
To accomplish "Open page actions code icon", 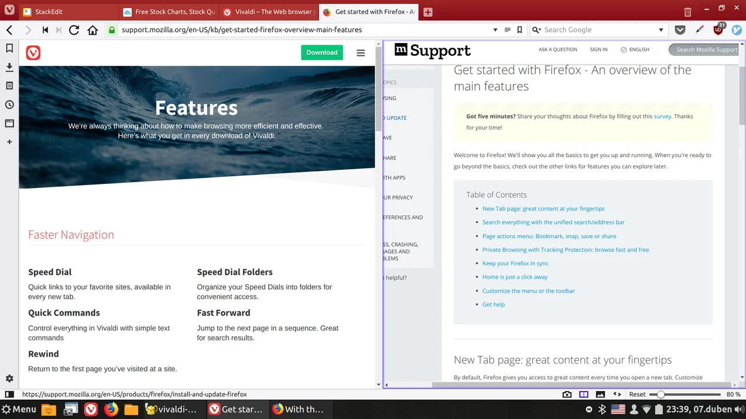I will (x=617, y=394).
